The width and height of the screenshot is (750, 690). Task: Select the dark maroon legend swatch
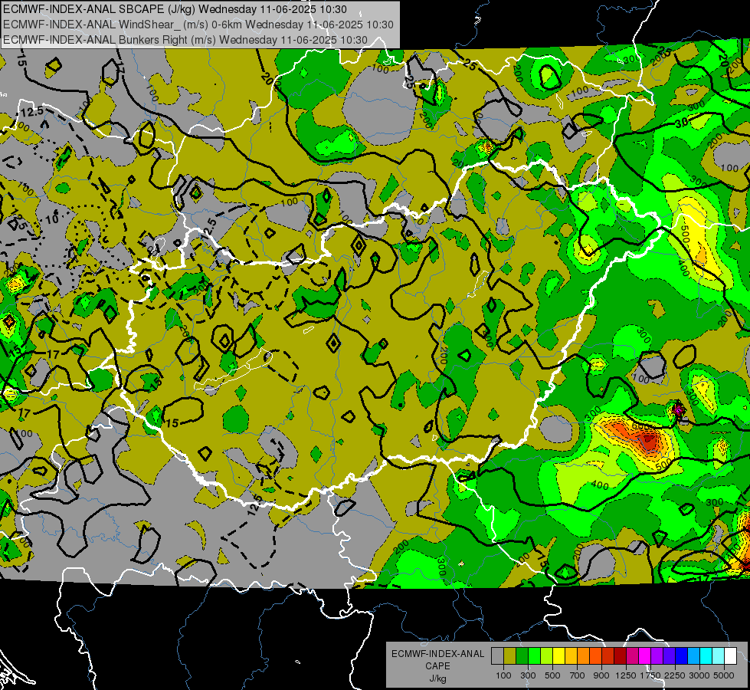(621, 655)
